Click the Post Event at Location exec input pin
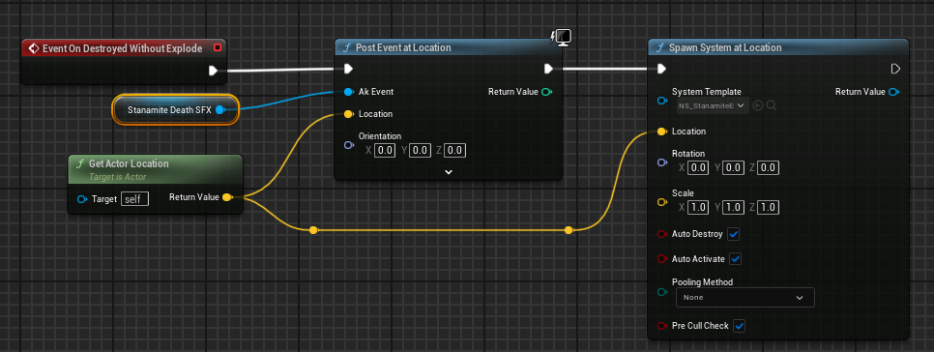934x352 pixels. coord(349,69)
